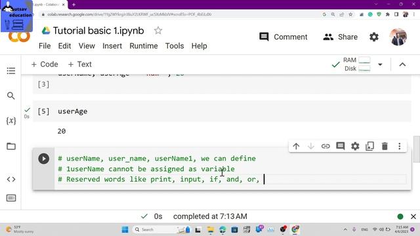Click the green connection status dot
The height and width of the screenshot is (236, 420).
[400, 216]
